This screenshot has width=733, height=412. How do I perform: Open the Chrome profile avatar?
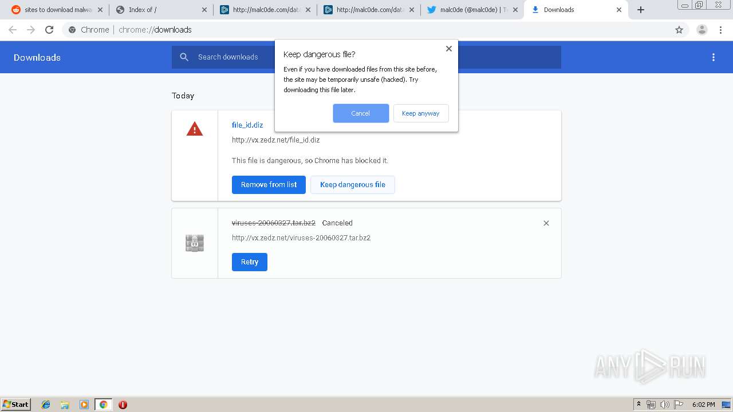point(702,30)
